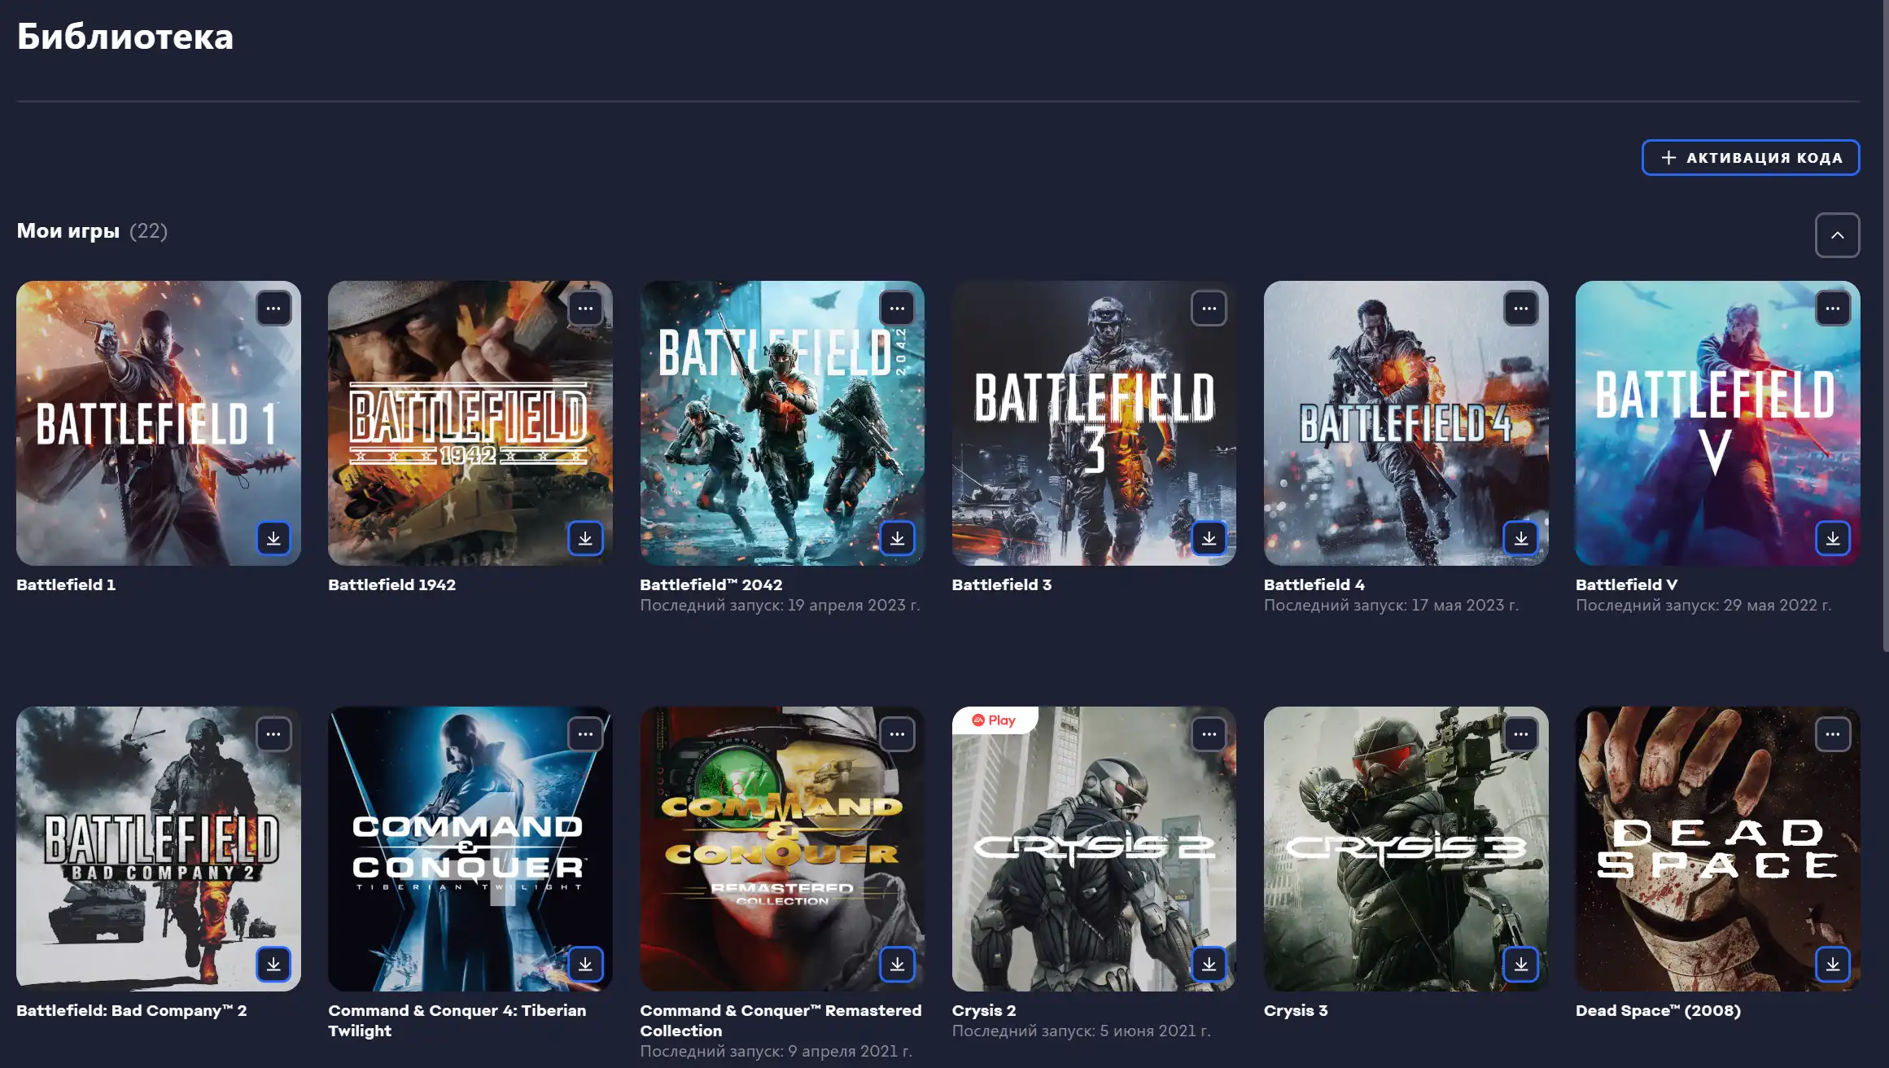Click 'Последний запуск: 17 мая 2023 г.' text
Viewport: 1889px width, 1068px height.
1391,605
